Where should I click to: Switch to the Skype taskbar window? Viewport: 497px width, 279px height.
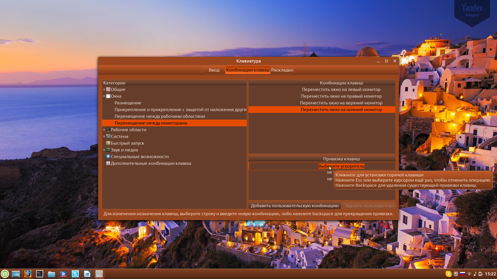coord(75,274)
